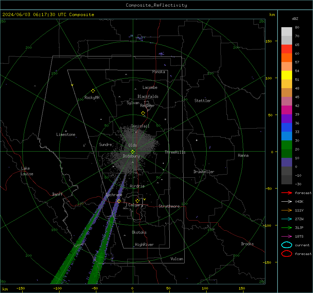313x293 pixels.
Task: Select the red forecast ellipse legend icon
Action: (x=287, y=254)
